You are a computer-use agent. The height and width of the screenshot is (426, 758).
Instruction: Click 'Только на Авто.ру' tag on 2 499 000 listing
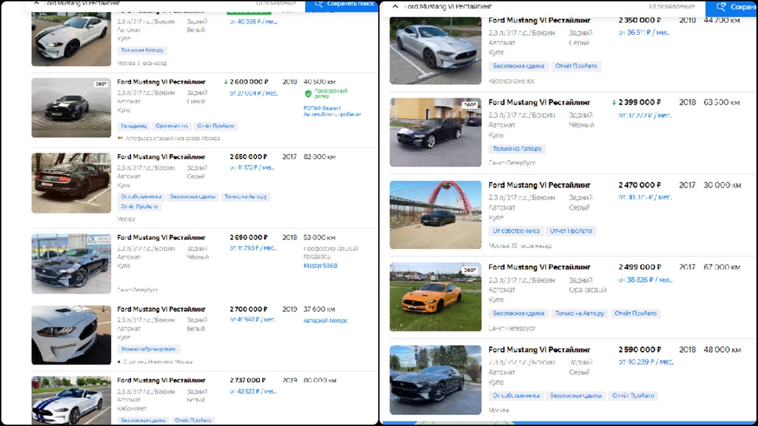(x=580, y=313)
